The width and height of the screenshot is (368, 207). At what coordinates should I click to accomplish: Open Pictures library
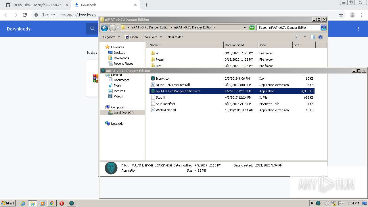pyautogui.click(x=119, y=91)
